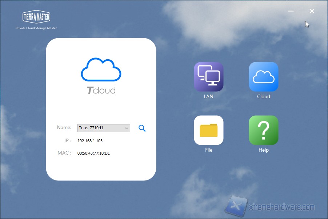Click the Cloud text label

(263, 96)
